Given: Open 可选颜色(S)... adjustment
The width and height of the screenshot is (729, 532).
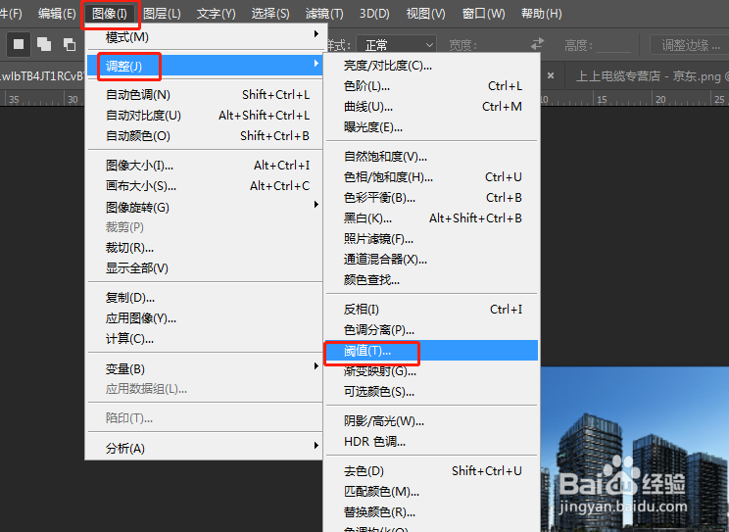Looking at the screenshot, I should 431,392.
